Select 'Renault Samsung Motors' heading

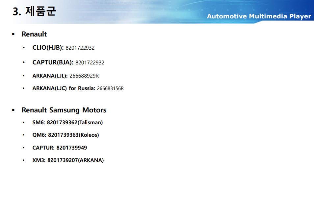point(64,110)
